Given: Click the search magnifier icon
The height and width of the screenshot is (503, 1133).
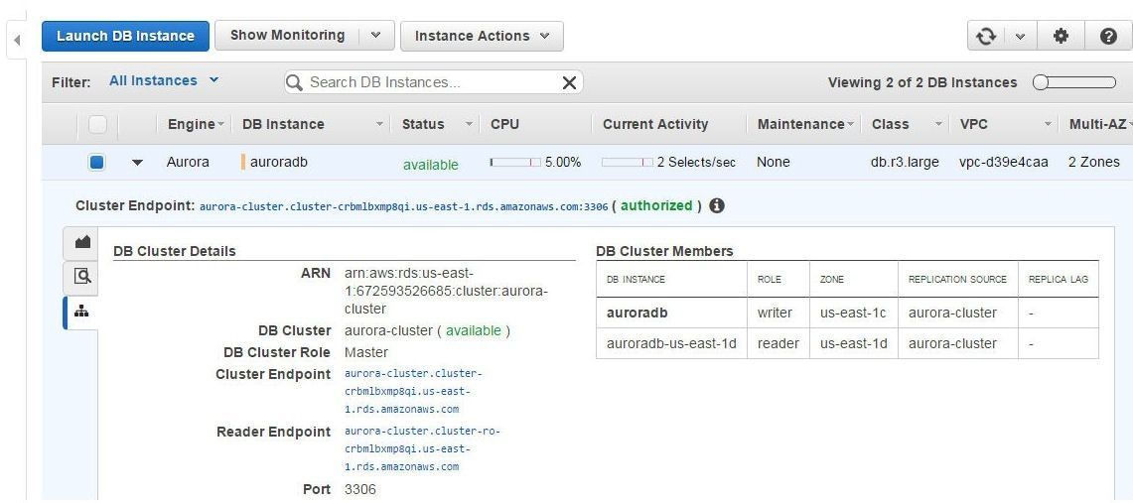Looking at the screenshot, I should pyautogui.click(x=294, y=82).
